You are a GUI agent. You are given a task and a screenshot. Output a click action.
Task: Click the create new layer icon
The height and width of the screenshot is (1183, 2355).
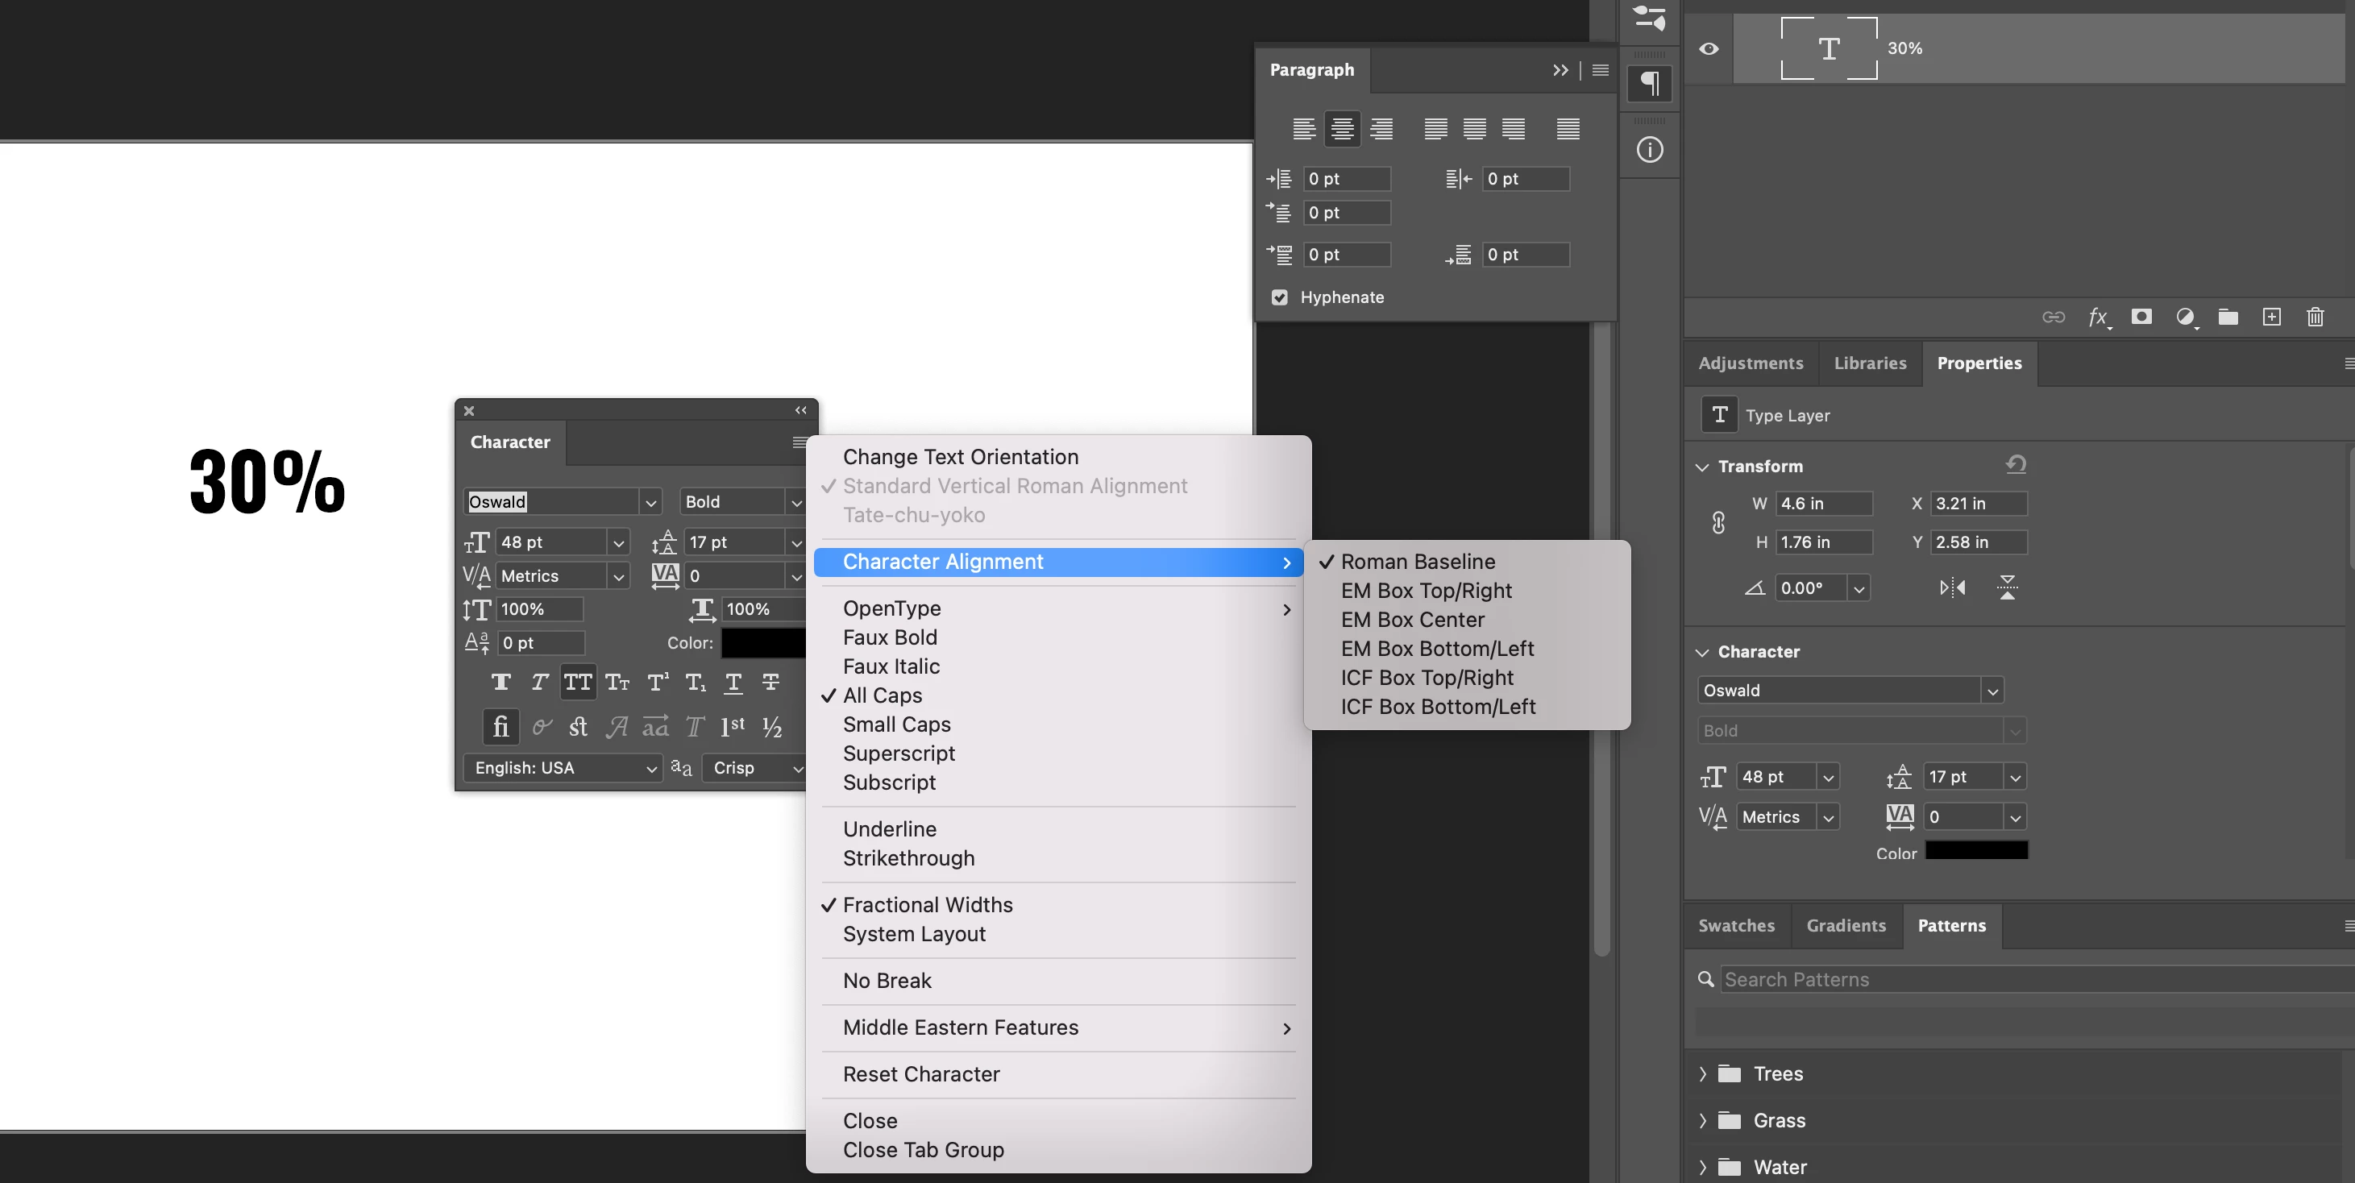click(x=2271, y=318)
